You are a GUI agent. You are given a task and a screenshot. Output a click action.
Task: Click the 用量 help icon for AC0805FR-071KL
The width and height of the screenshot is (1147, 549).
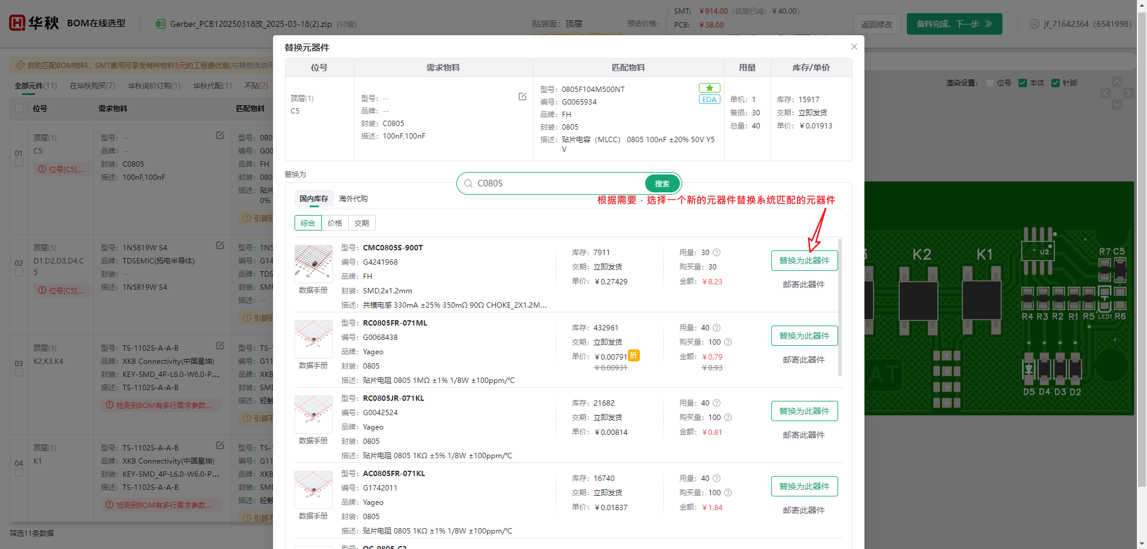[x=717, y=479]
